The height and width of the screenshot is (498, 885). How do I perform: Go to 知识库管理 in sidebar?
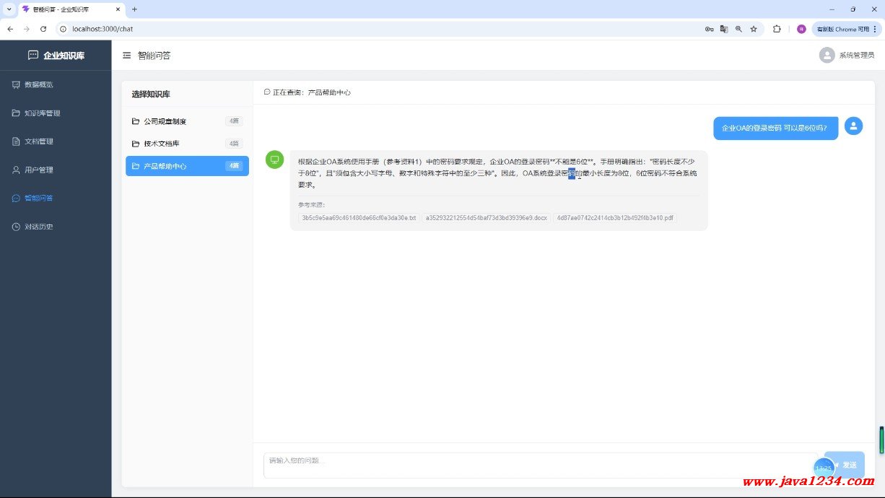(42, 113)
